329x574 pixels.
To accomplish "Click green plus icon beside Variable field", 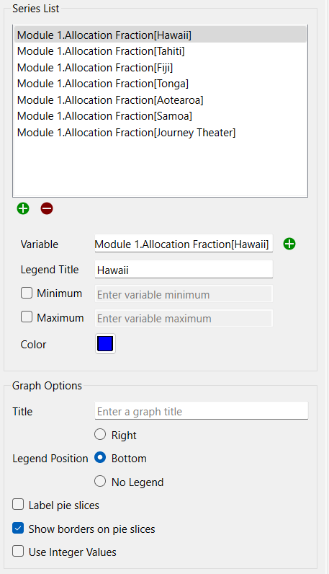I will pos(289,244).
